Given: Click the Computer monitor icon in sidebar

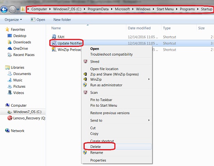Looking at the screenshot, I should pyautogui.click(x=7, y=105).
